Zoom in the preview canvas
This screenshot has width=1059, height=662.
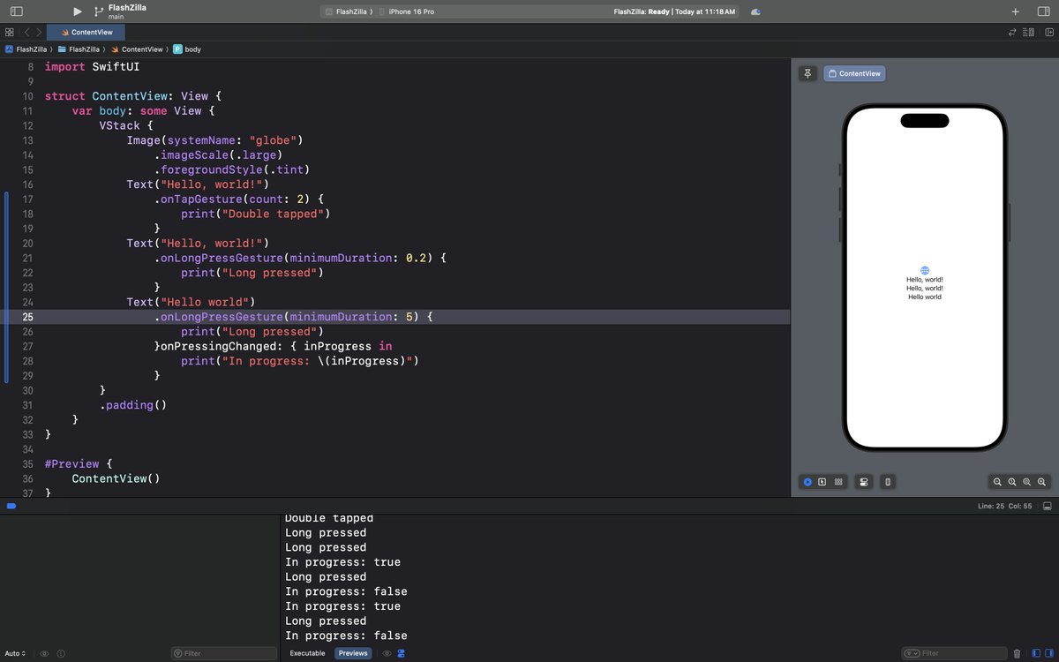[x=1042, y=482]
